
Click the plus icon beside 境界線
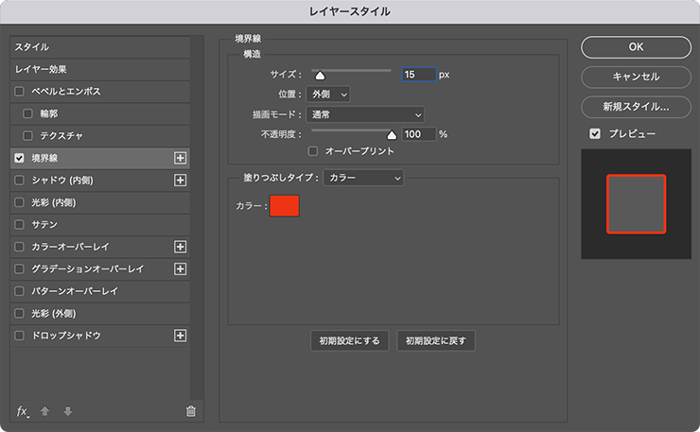(x=180, y=158)
